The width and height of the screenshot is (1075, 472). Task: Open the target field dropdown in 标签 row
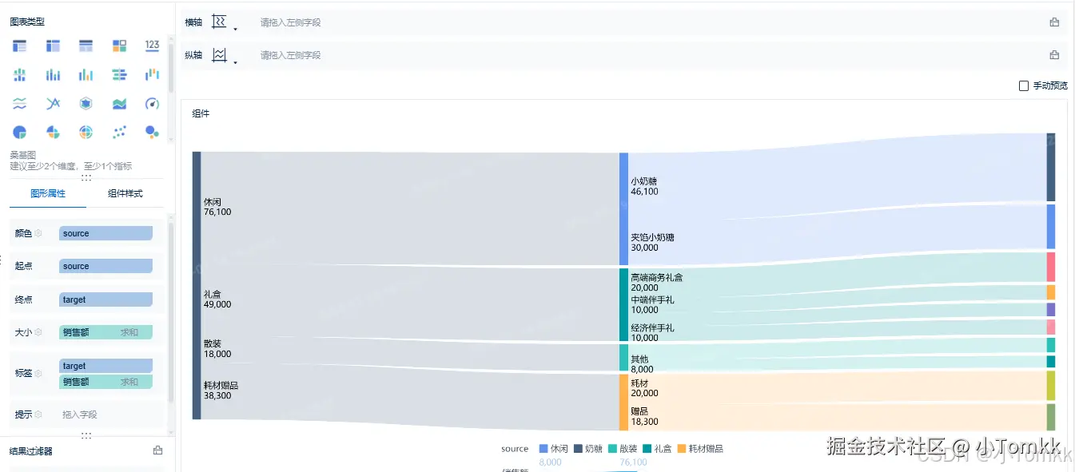(106, 366)
